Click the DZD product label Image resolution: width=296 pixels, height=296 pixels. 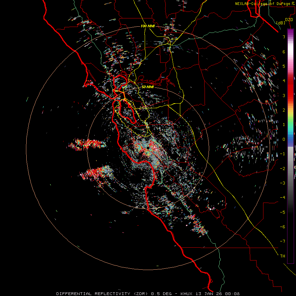(289, 19)
